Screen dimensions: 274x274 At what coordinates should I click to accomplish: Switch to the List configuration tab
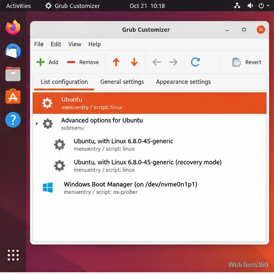coord(64,82)
